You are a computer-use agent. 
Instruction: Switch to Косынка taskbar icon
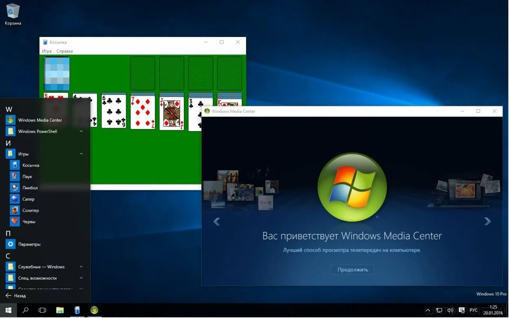click(x=77, y=310)
